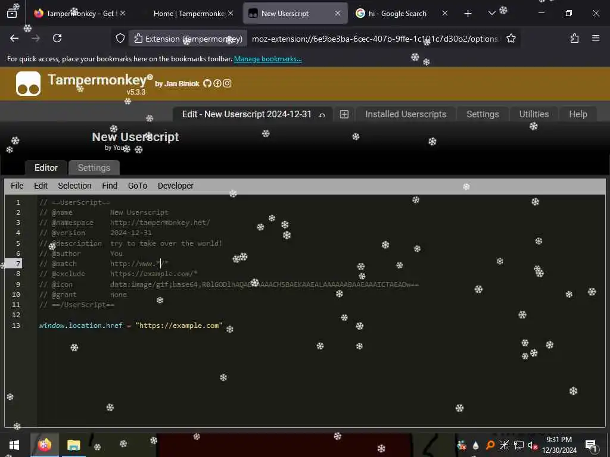Select the Editor sub-tab

click(x=46, y=167)
